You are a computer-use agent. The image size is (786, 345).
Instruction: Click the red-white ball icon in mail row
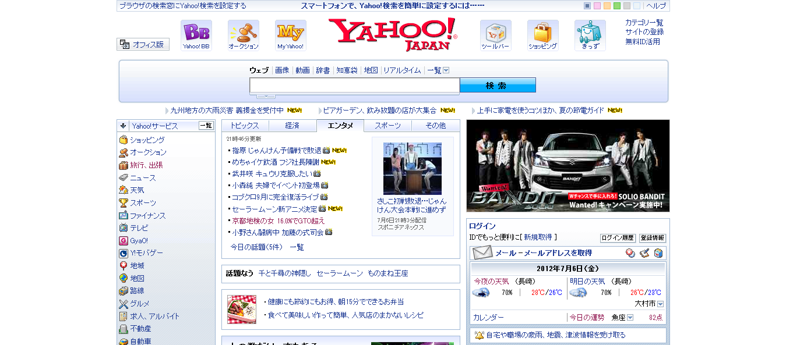[630, 253]
